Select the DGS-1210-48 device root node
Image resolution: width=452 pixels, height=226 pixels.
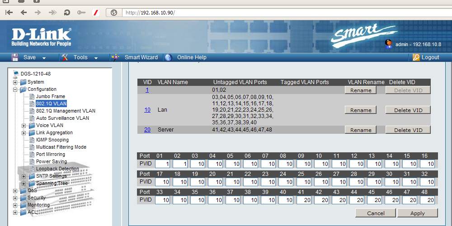pyautogui.click(x=35, y=74)
